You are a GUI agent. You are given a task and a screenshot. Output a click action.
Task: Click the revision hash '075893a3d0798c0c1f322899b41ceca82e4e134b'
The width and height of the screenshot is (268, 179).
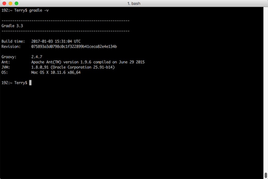(x=74, y=46)
